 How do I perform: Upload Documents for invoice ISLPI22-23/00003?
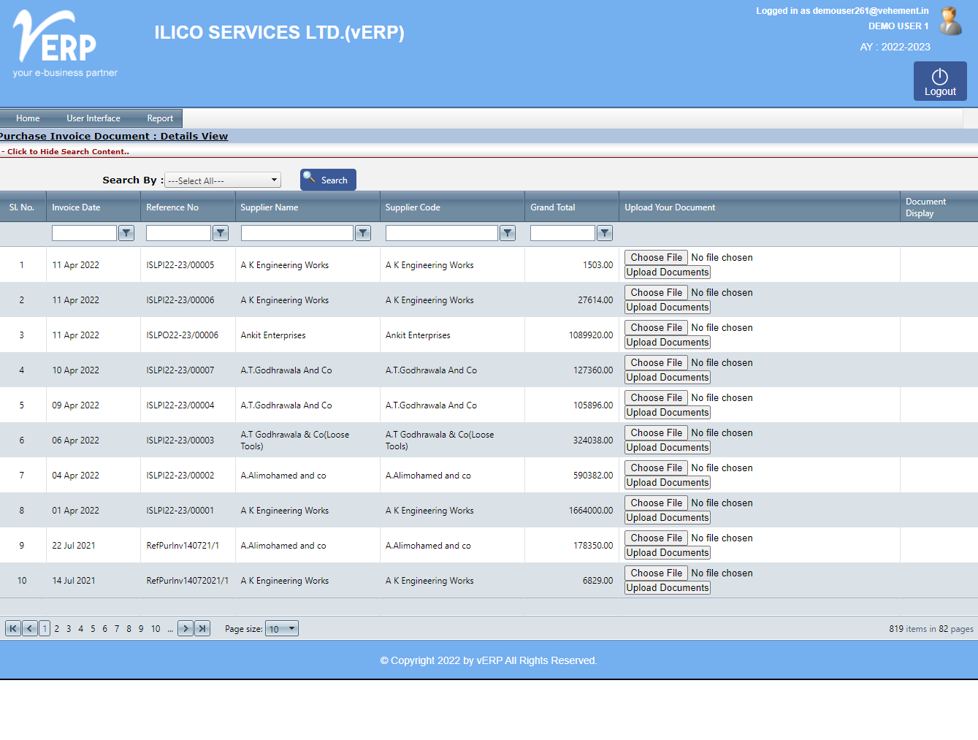point(668,448)
